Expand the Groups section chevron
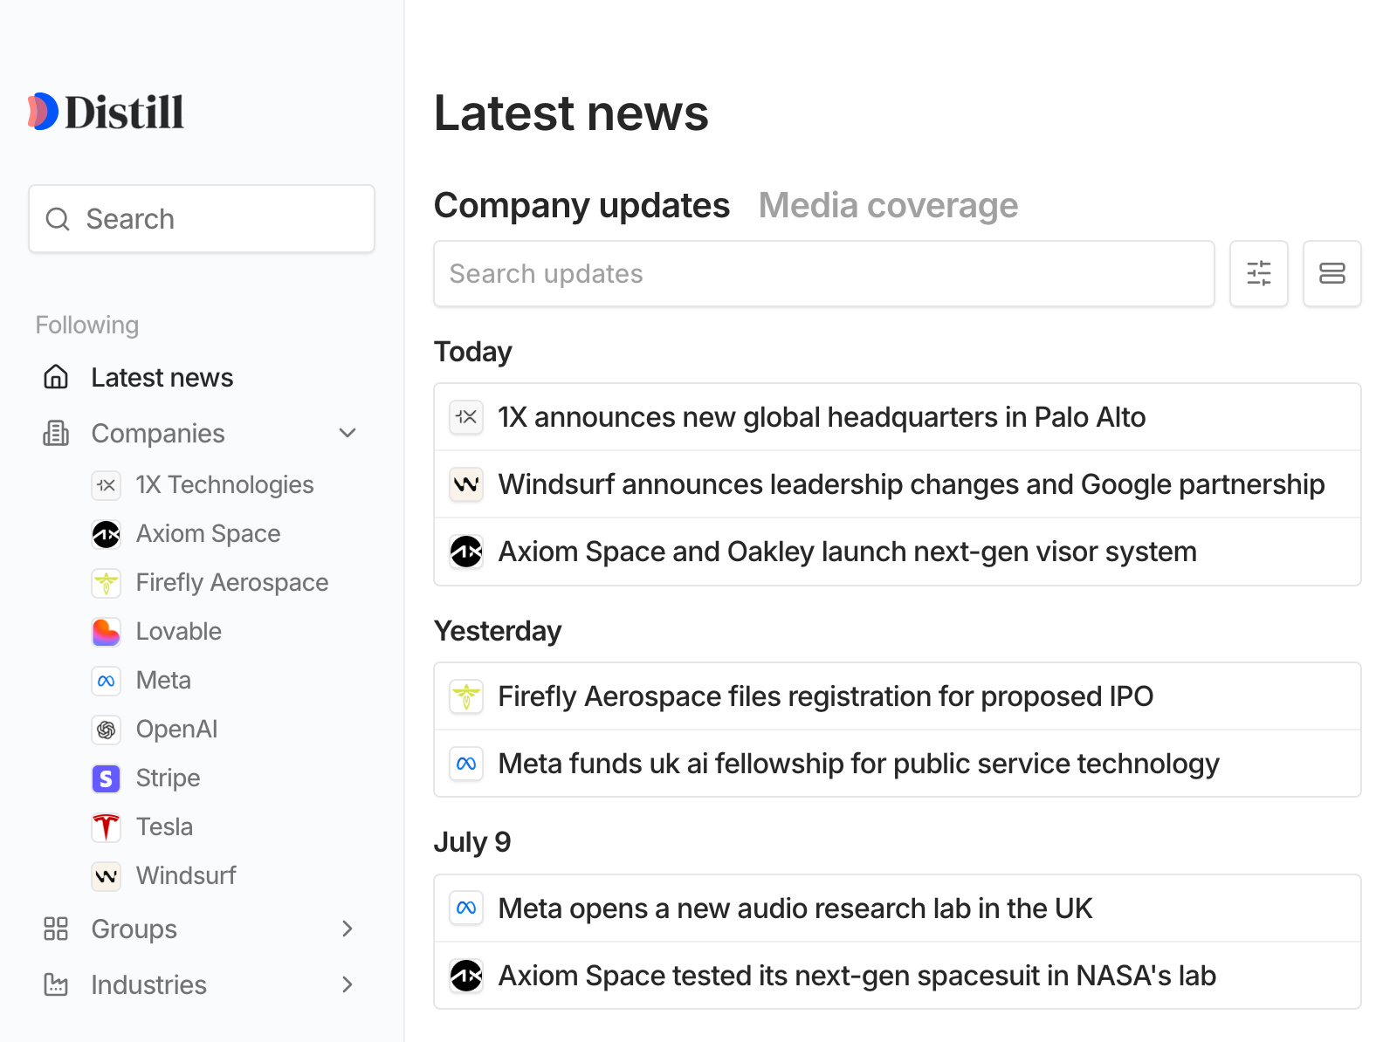1390x1042 pixels. click(x=347, y=929)
